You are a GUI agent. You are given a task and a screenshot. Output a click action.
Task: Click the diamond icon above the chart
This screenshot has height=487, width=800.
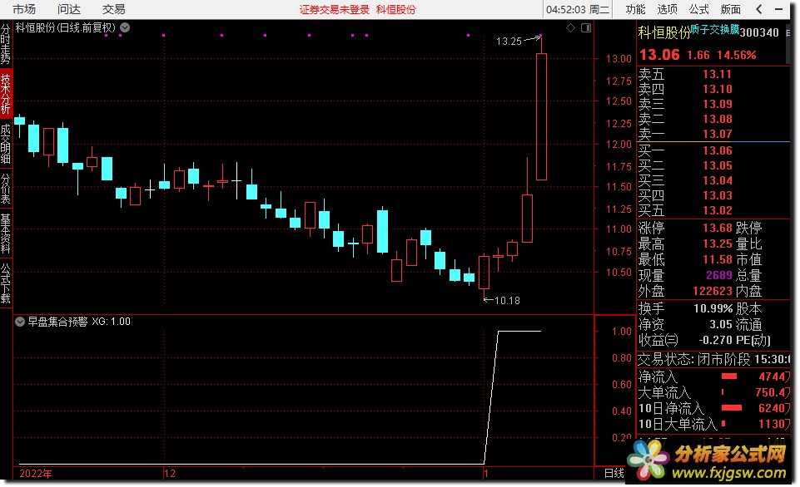point(570,28)
